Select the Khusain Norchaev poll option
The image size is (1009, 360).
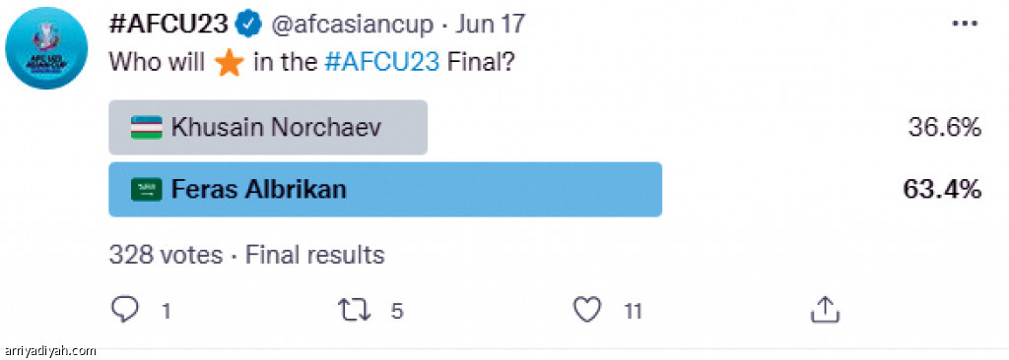(x=268, y=127)
